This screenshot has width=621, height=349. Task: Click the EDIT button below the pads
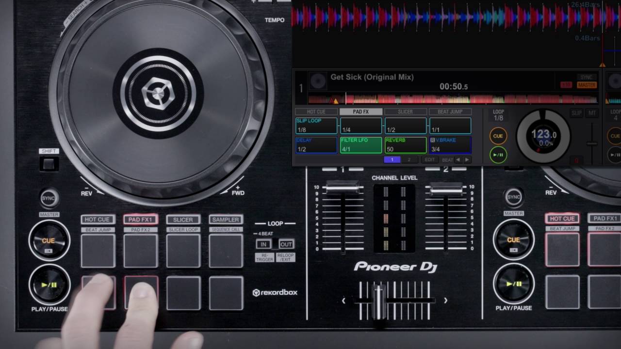pos(430,159)
